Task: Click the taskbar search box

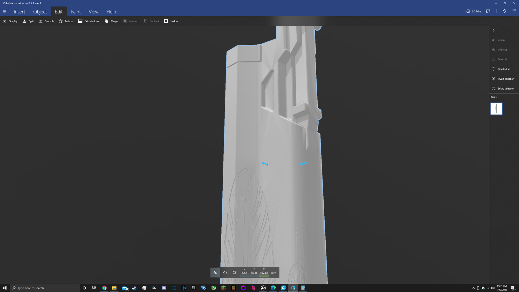Action: pyautogui.click(x=45, y=288)
